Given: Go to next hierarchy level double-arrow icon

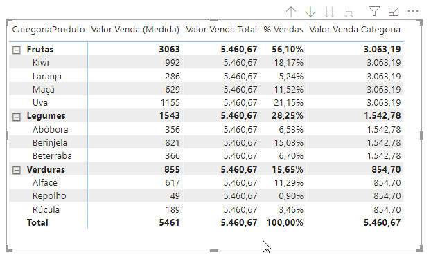Looking at the screenshot, I should click(x=329, y=12).
